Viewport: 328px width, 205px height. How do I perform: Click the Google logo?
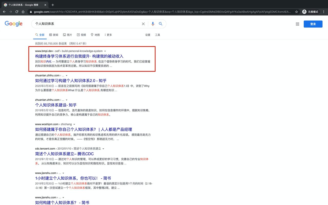pos(14,24)
